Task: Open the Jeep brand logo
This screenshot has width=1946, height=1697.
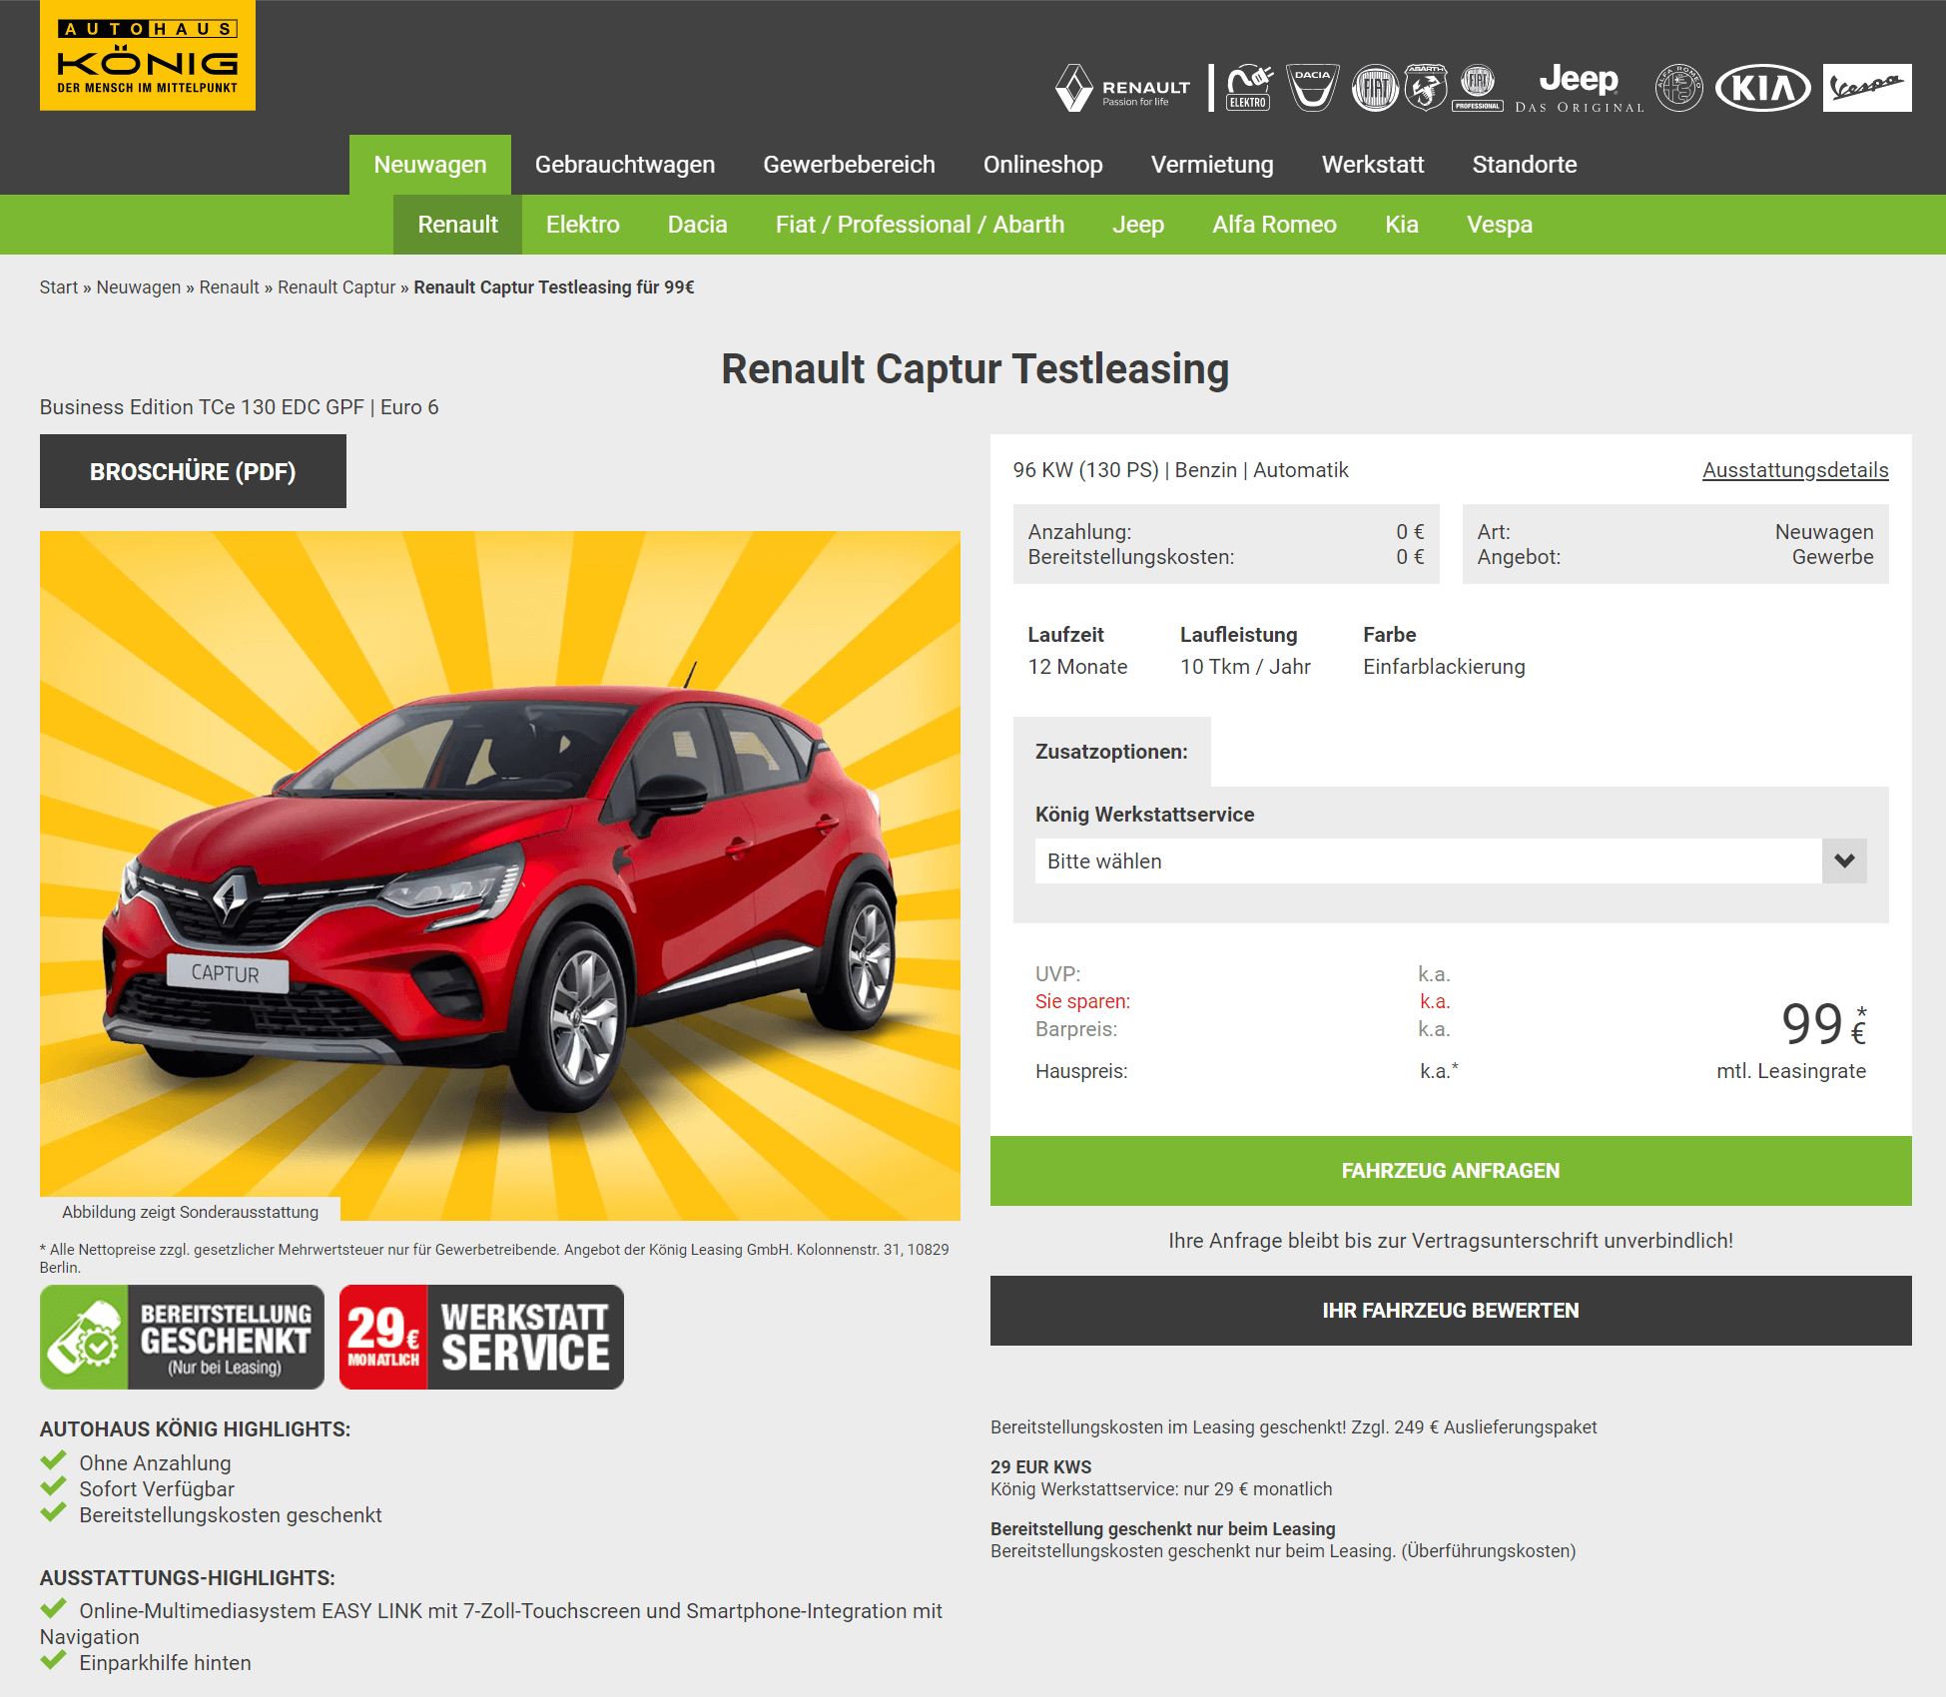Action: tap(1579, 88)
